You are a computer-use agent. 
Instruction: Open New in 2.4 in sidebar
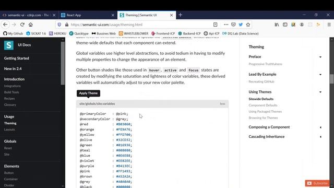(x=13, y=68)
